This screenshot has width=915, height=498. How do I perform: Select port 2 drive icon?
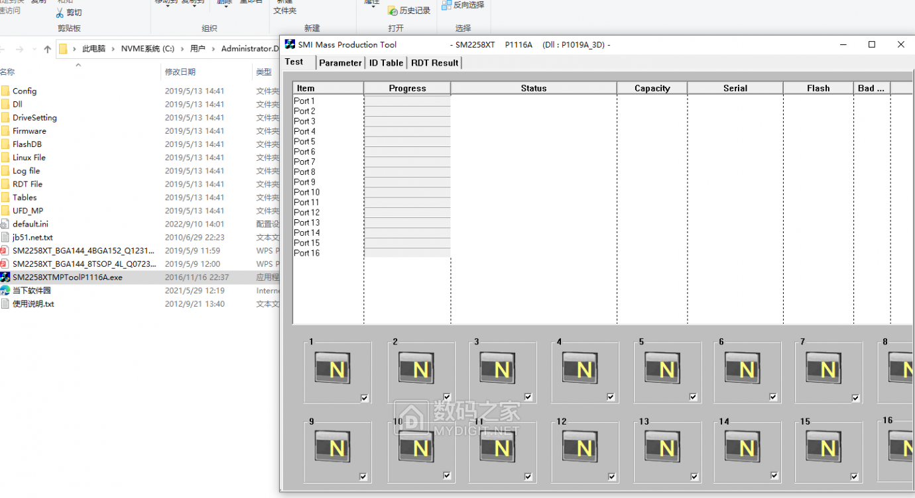click(416, 368)
